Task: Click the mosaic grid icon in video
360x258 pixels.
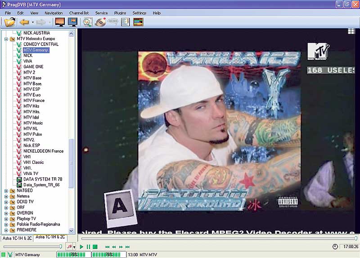Action: coord(351,32)
